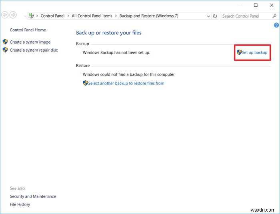The height and width of the screenshot is (214, 280).
Task: Select All Control Panel Items breadcrumb
Action: 92,16
